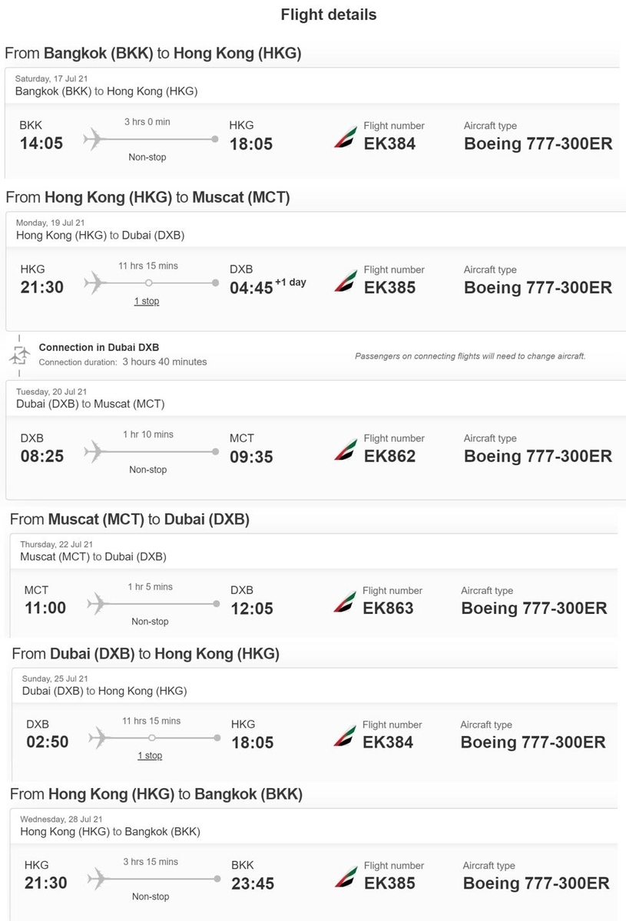Click the 'From Muscat (MCT) to Dubai (DXB)' heading
This screenshot has height=921, width=626.
tap(129, 520)
